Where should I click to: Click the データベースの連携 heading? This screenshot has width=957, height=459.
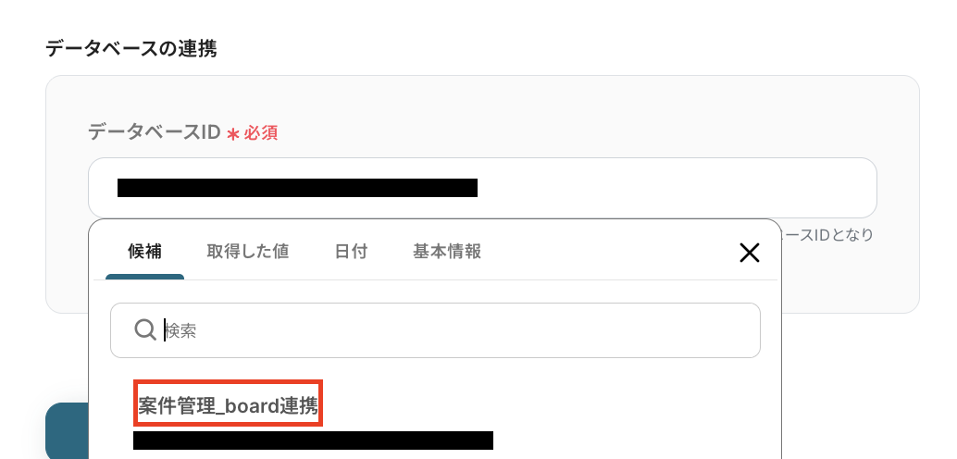131,48
